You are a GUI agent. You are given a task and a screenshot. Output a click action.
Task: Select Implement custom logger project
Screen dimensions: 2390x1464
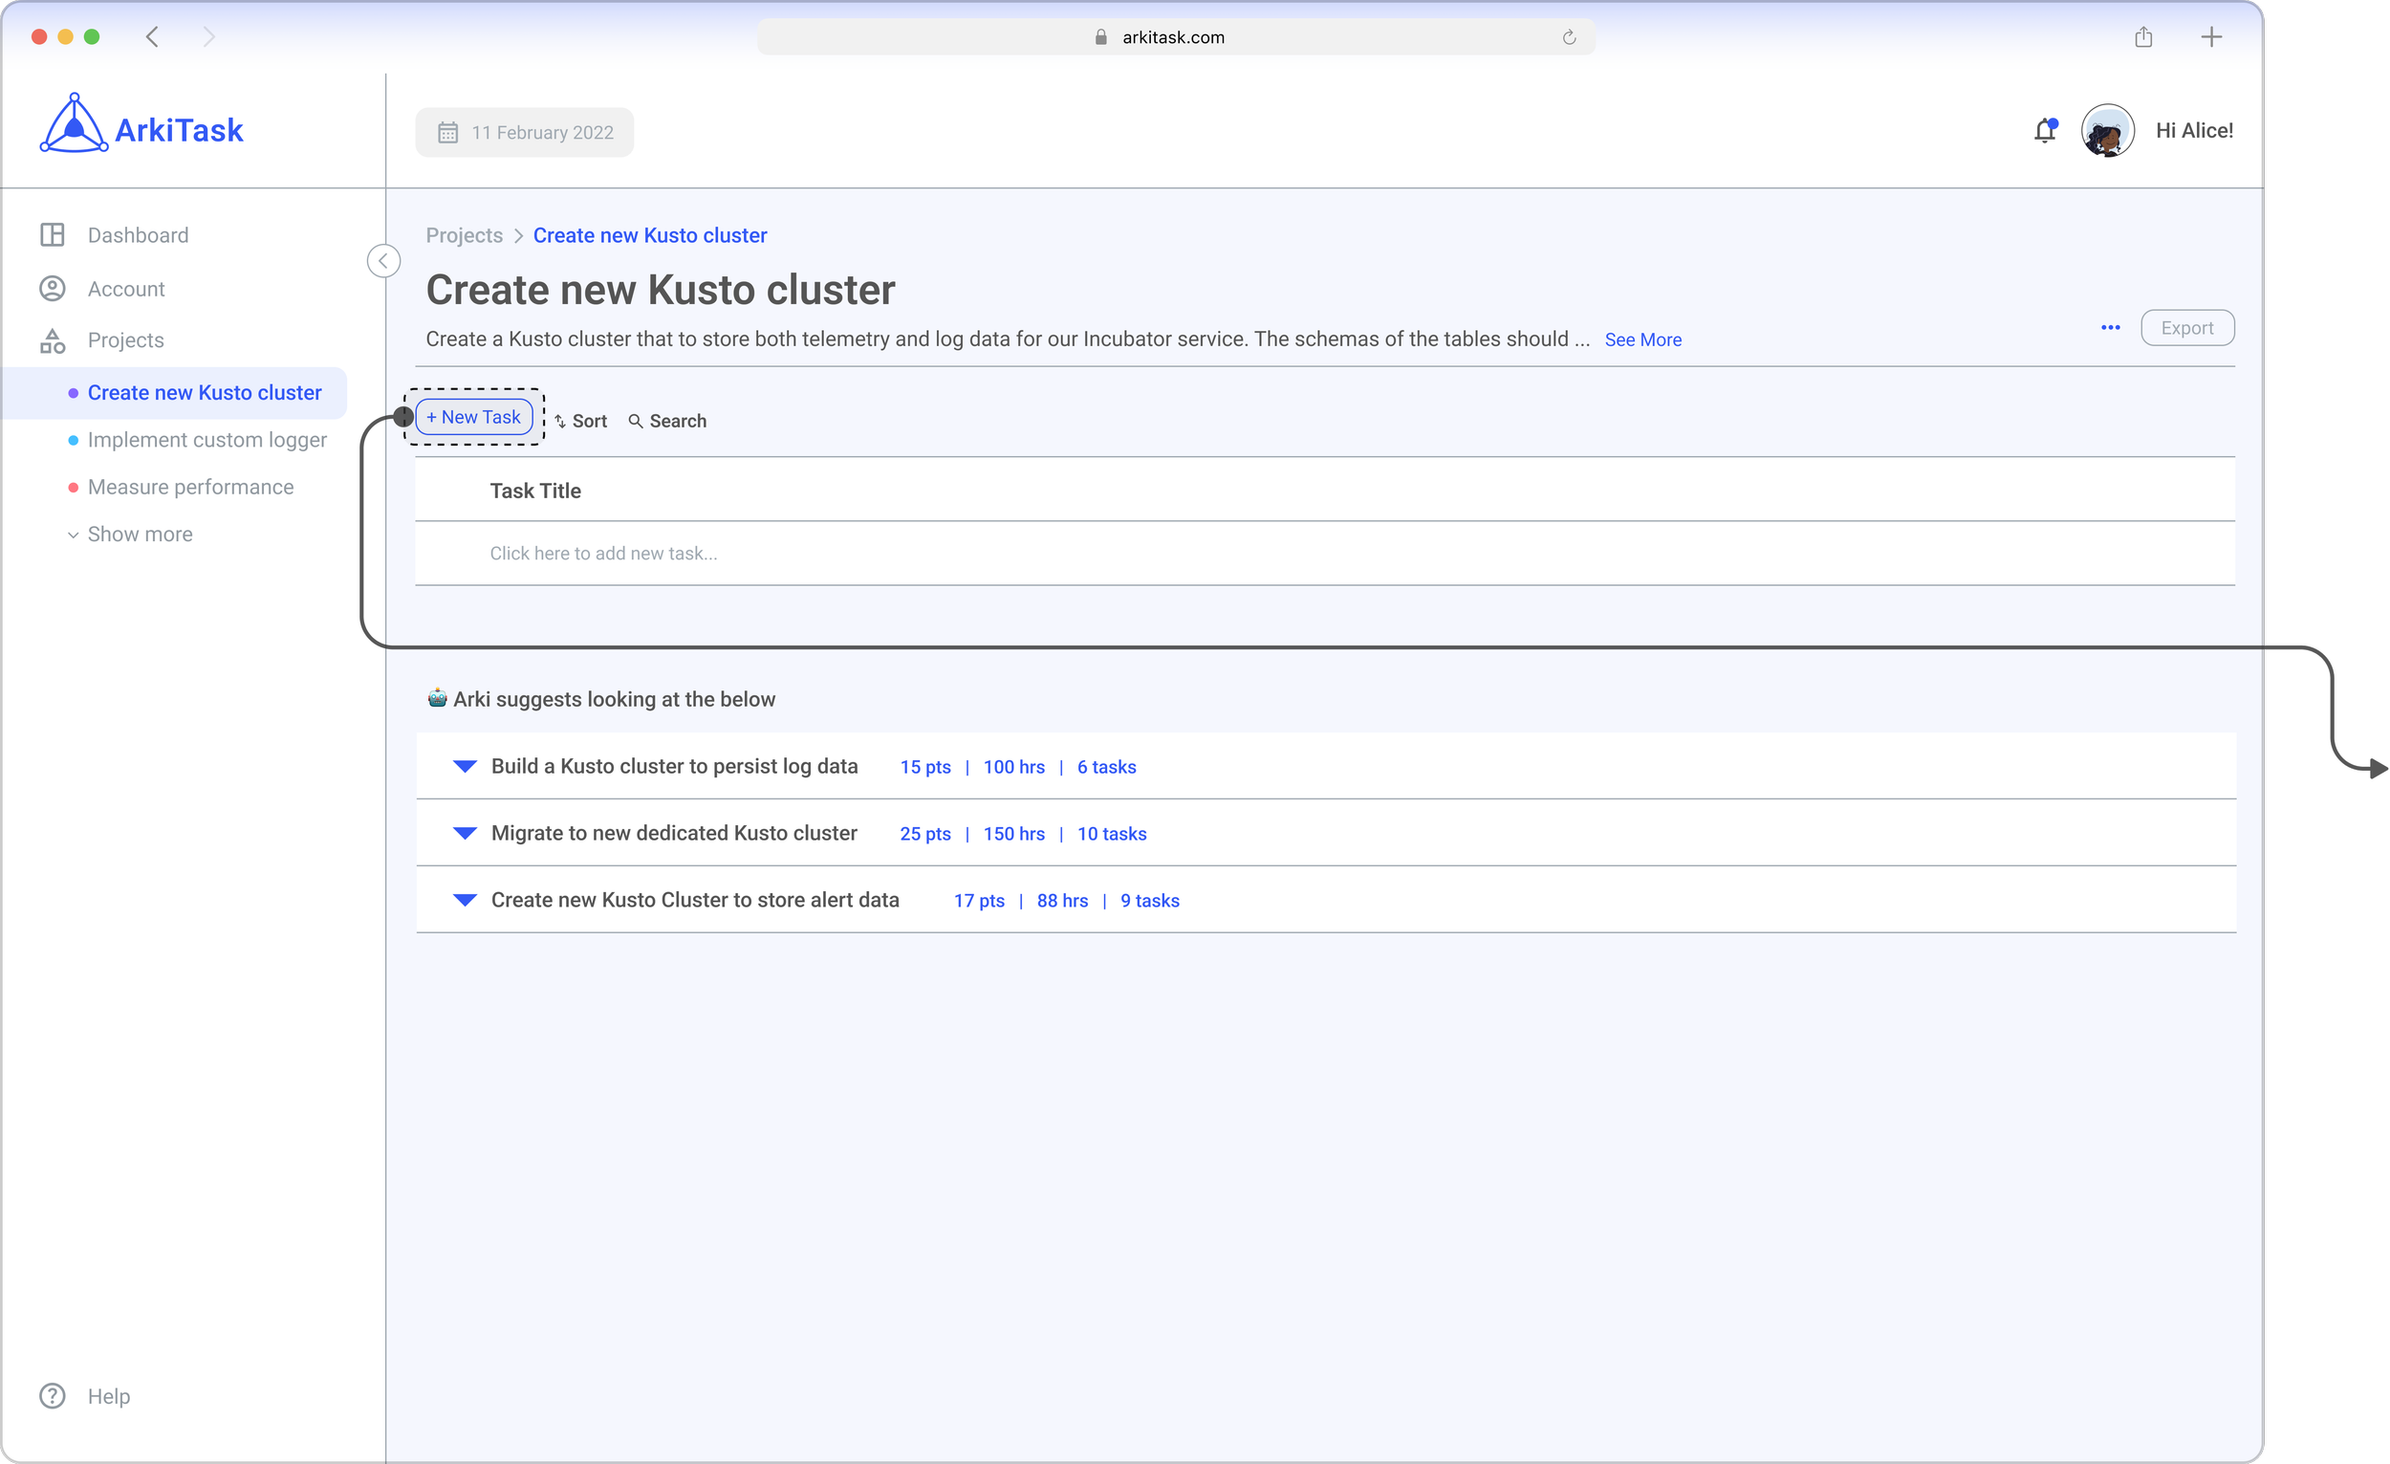[206, 441]
